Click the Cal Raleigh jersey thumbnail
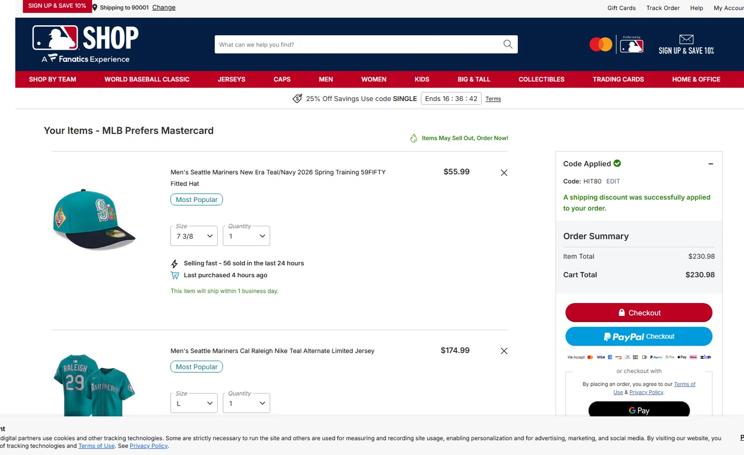This screenshot has height=455, width=744. click(94, 385)
